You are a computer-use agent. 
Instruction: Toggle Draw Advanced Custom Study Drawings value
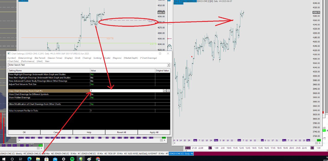click(x=122, y=81)
